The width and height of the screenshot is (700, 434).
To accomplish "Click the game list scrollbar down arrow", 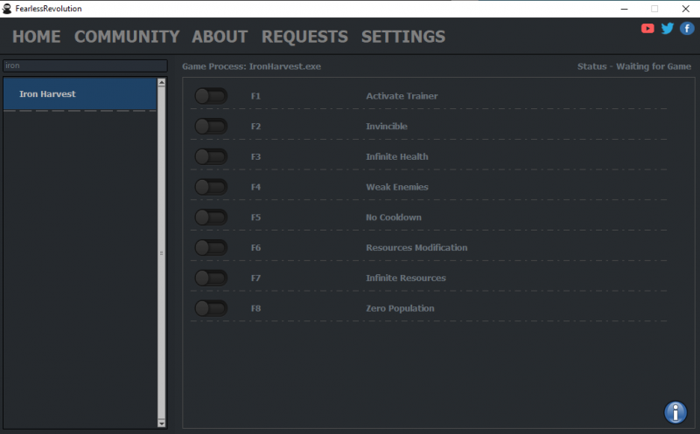I will tap(162, 424).
